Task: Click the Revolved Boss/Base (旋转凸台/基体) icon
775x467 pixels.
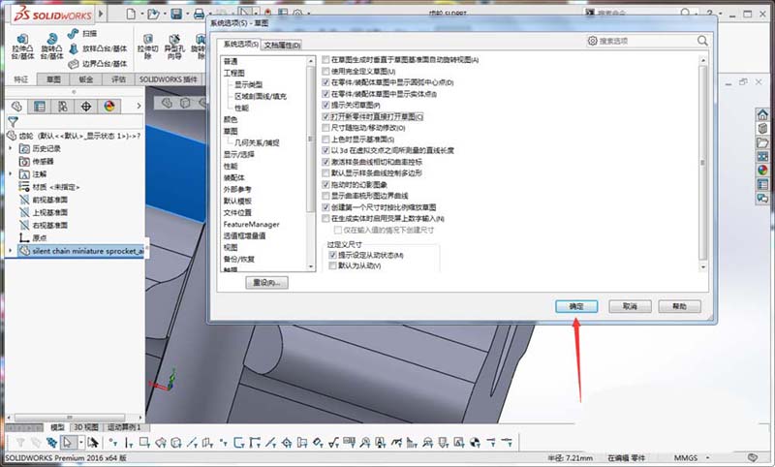Action: pos(52,39)
